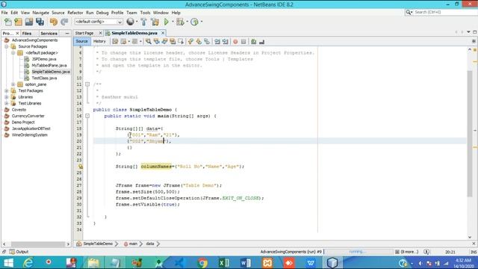The height and width of the screenshot is (269, 478).
Task: Click the Start Macro Recording red circle icon
Action: point(235,42)
